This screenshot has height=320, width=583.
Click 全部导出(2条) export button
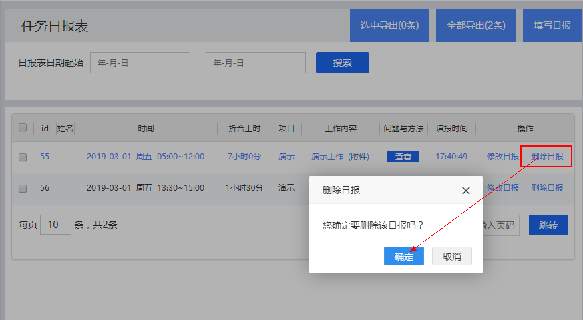coord(476,25)
